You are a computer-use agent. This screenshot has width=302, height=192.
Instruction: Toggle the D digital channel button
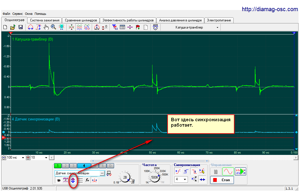coord(110,165)
